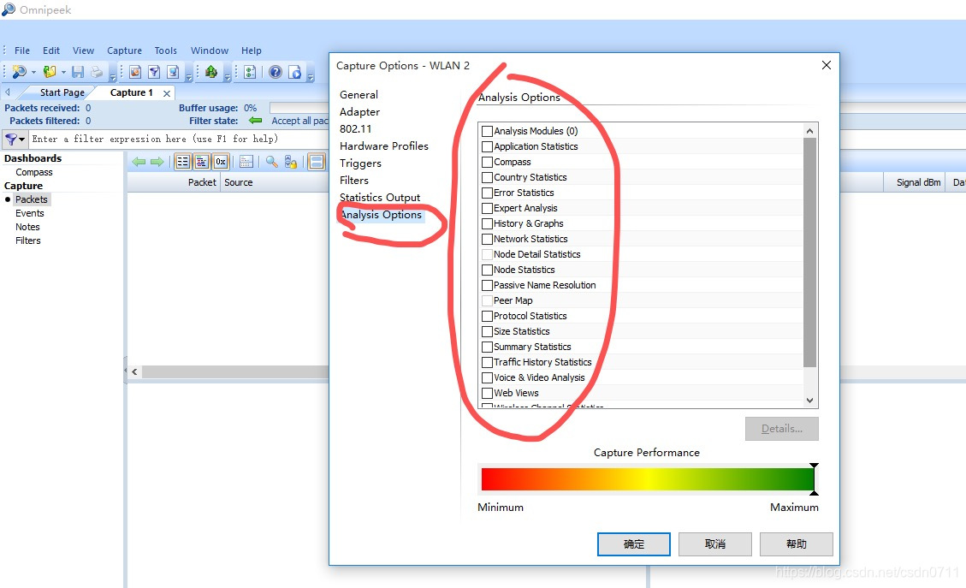Click the filter funnel icon beside filter box
Screen dimensions: 966x588
point(11,140)
